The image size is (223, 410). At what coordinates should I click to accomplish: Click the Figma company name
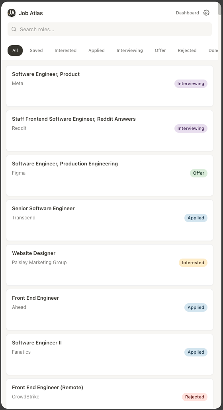tap(19, 173)
